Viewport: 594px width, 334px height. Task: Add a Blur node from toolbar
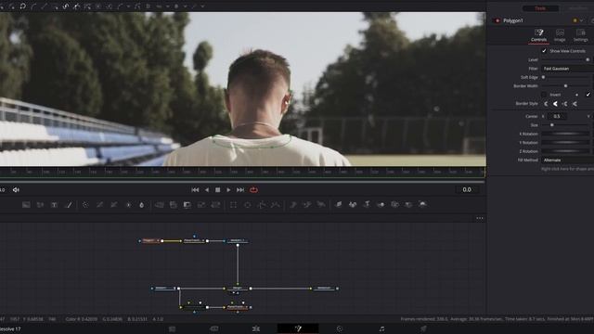coord(142,205)
